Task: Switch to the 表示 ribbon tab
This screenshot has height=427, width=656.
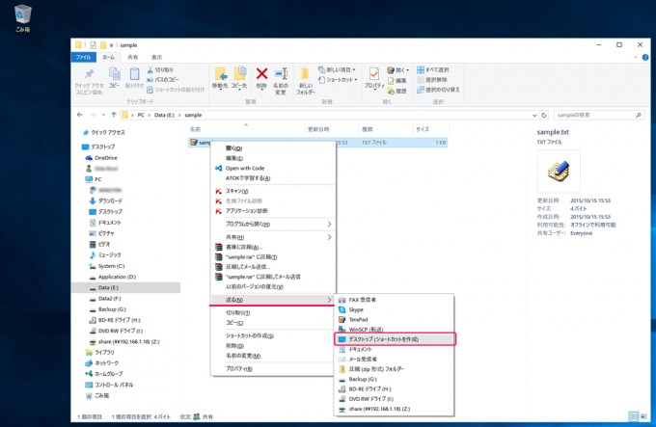Action: 157,57
